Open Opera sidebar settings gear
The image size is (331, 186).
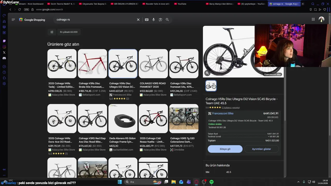[4, 84]
